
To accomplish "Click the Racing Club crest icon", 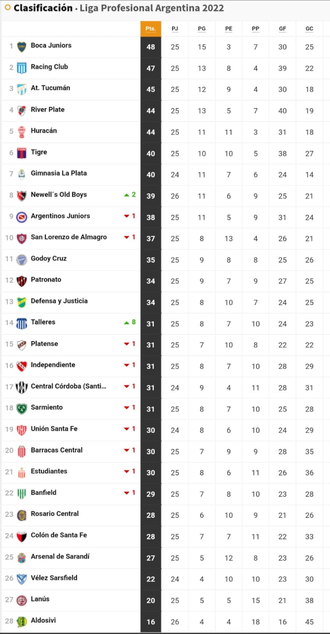I will point(21,68).
